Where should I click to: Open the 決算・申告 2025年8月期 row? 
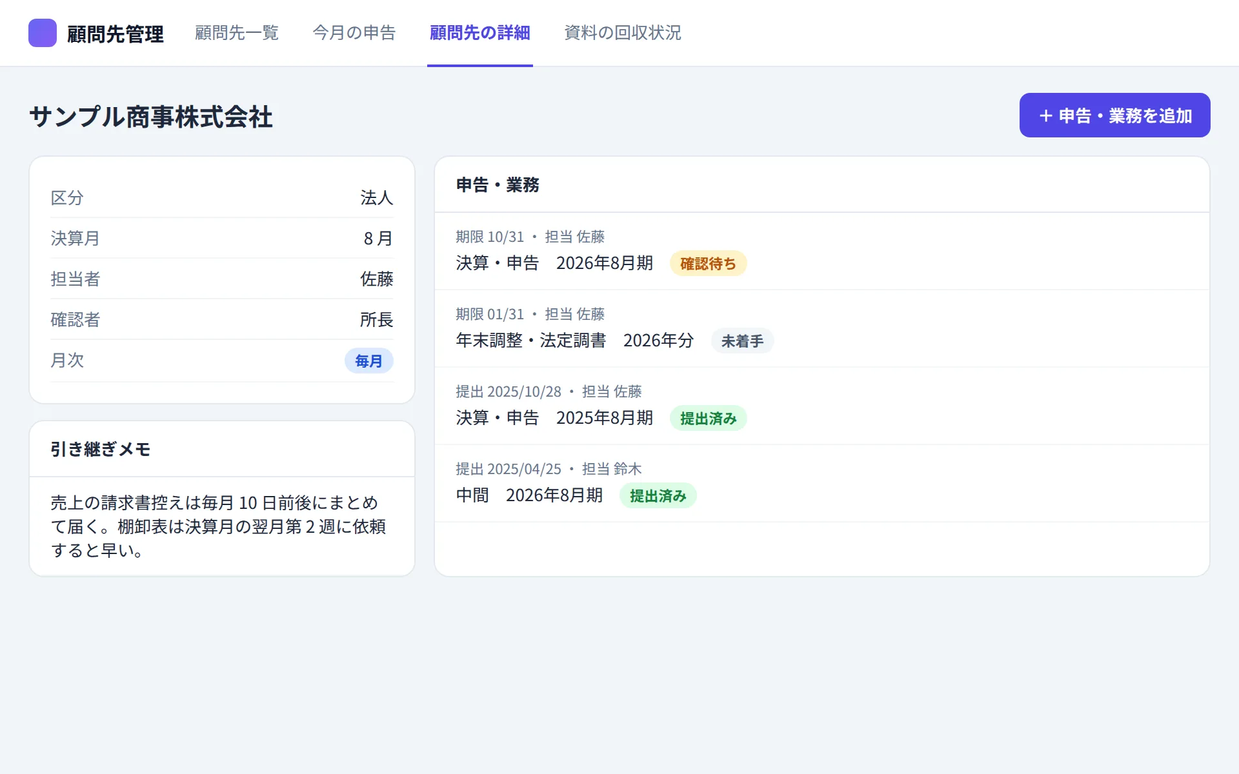tap(822, 406)
